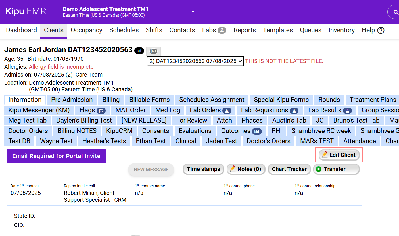Click the flag icon above file dropdown
Screen dimensions: 399x236
pyautogui.click(x=153, y=51)
